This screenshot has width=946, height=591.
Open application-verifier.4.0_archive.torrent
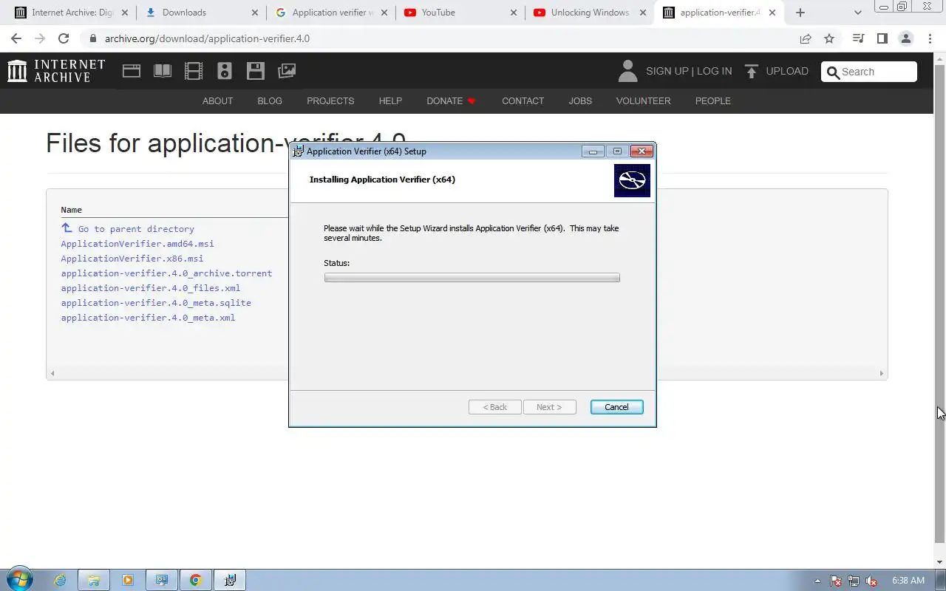pos(166,273)
